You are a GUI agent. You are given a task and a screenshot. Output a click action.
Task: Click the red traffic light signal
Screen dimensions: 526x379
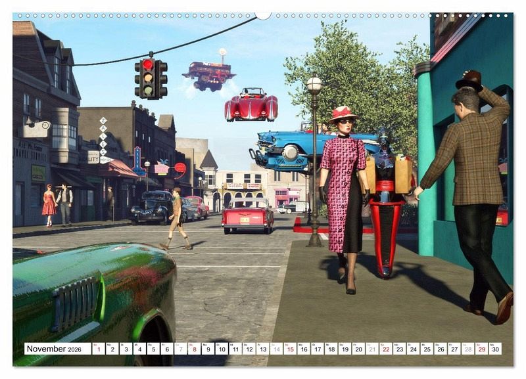pyautogui.click(x=148, y=65)
